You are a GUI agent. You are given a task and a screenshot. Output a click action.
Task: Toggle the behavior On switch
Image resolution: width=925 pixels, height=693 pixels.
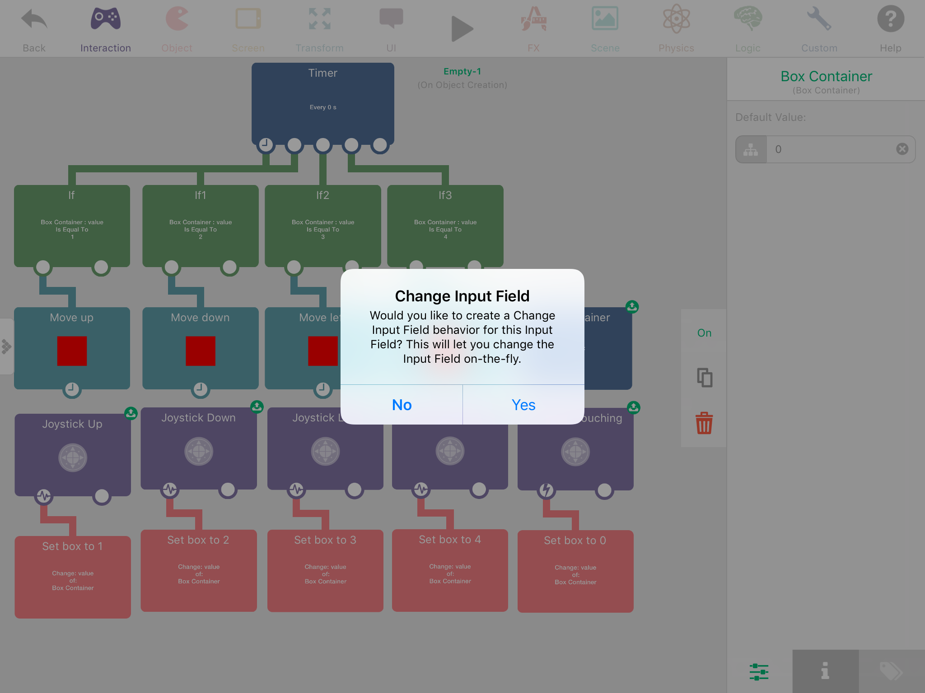coord(704,333)
